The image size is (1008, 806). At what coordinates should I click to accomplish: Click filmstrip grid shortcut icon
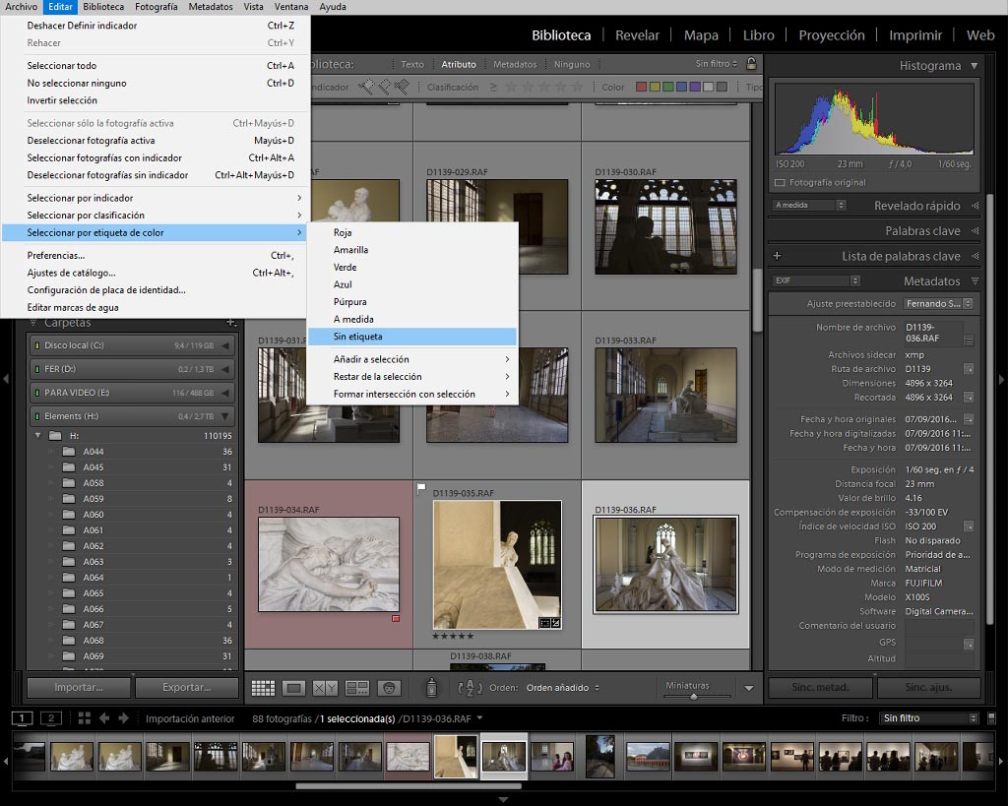tap(85, 718)
